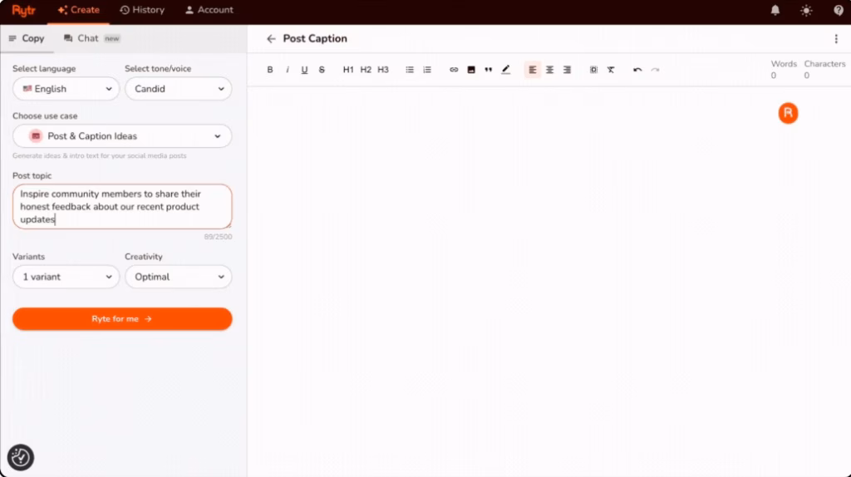Insert a link using the toolbar icon
The image size is (851, 477).
pos(454,70)
